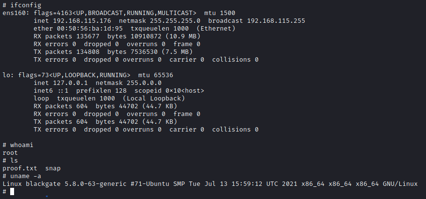
Task: Click the Local Loopback label
Action: click(x=153, y=98)
